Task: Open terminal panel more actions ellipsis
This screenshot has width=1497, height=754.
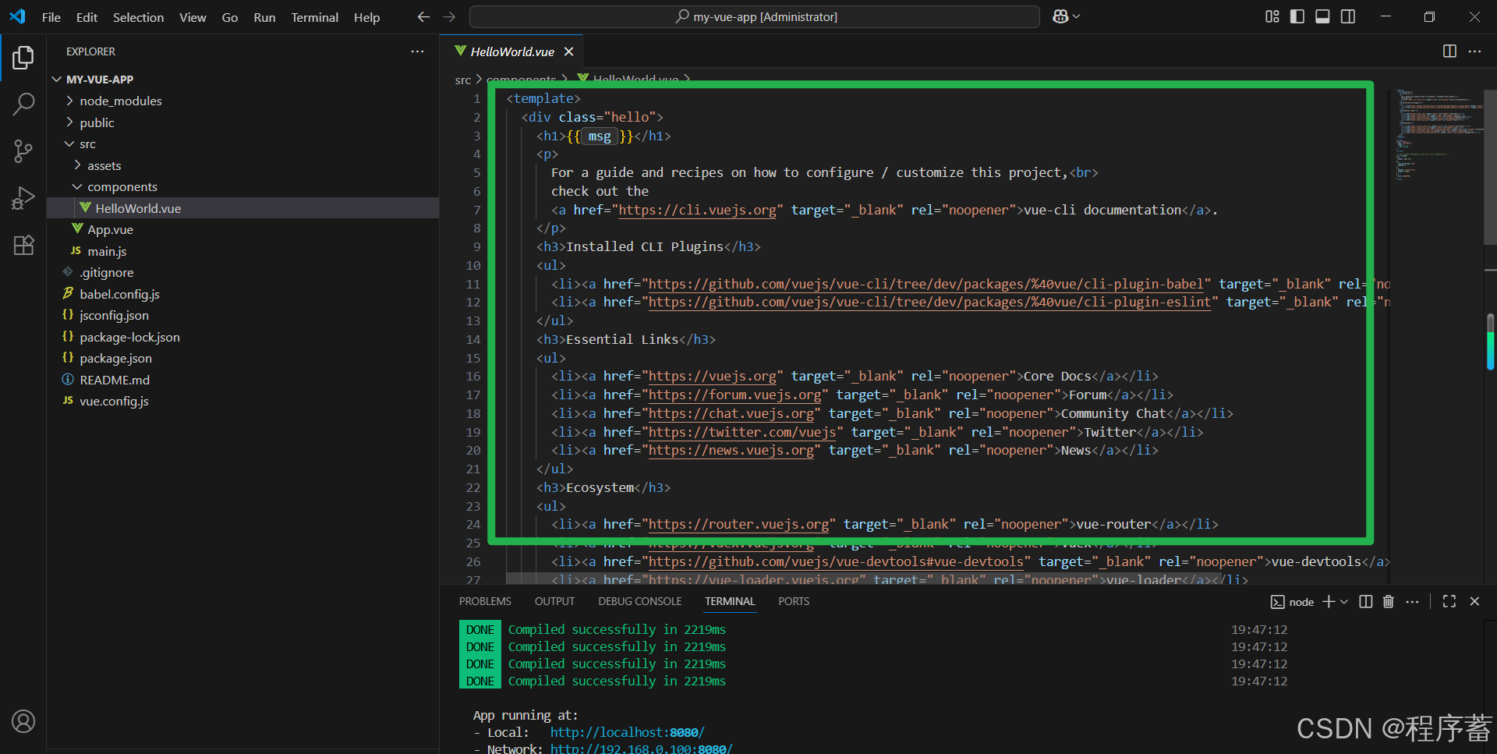Action: 1413,601
